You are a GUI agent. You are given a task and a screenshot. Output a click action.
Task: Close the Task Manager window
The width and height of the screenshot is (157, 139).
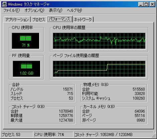point(152,4)
